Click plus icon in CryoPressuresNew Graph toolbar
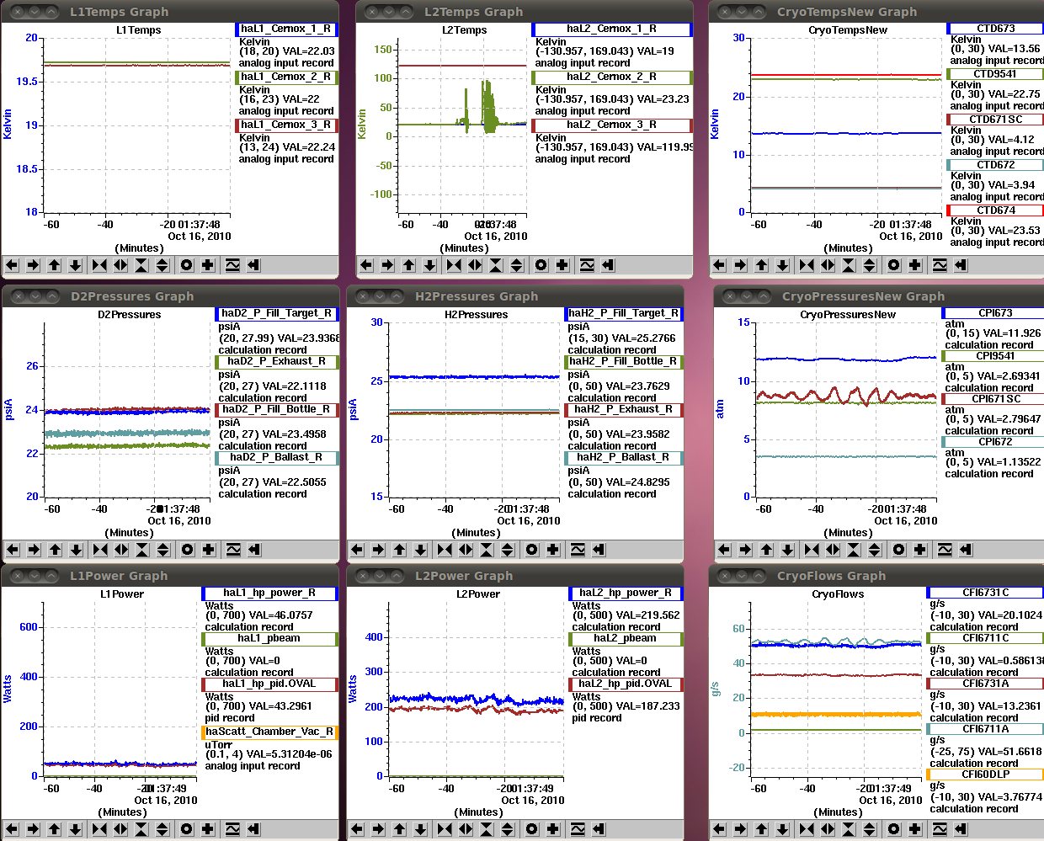The image size is (1044, 841). click(920, 550)
